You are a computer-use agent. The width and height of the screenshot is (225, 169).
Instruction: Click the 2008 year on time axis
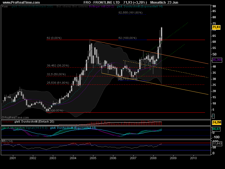[153, 159]
